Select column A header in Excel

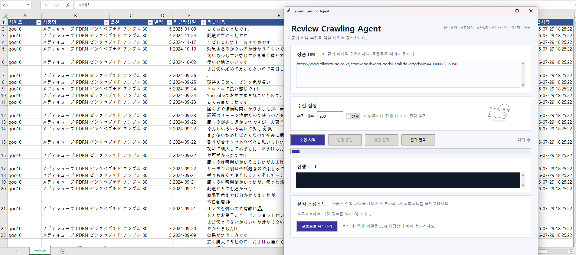tap(25, 16)
